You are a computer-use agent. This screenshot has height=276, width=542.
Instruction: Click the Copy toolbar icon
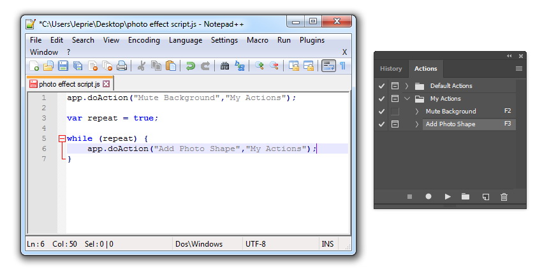click(156, 66)
